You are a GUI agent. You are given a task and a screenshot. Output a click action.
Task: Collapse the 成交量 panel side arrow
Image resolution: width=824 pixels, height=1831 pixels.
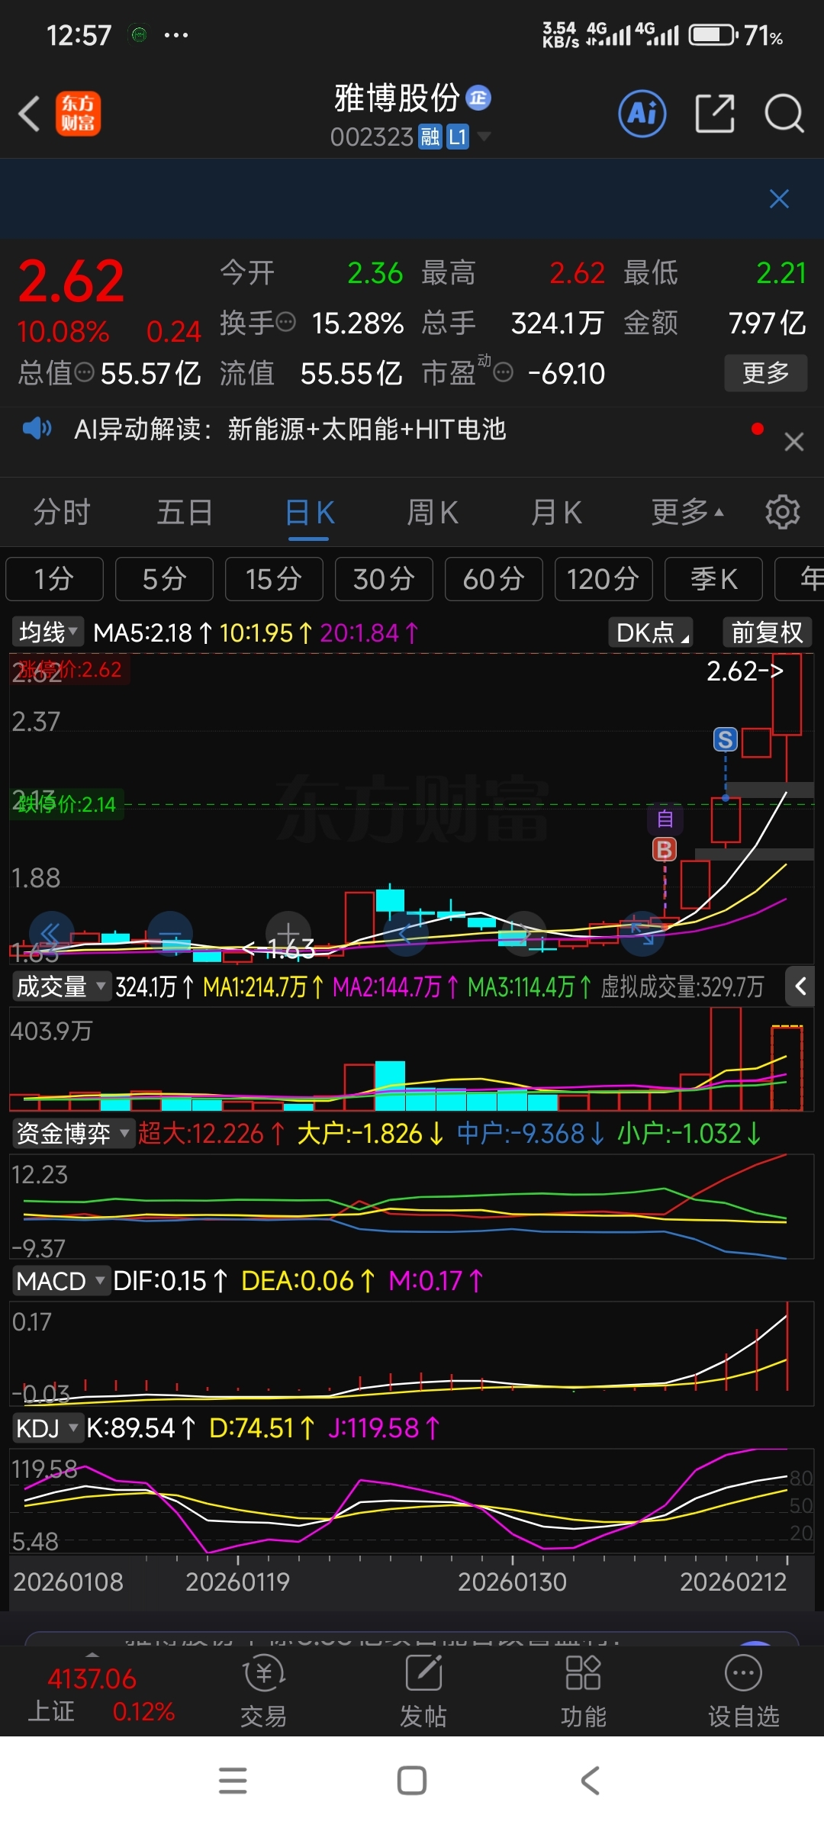pyautogui.click(x=800, y=986)
